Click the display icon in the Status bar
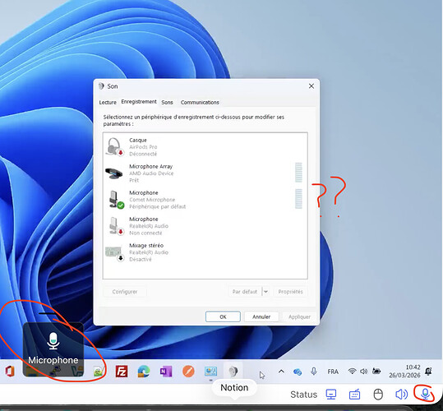The height and width of the screenshot is (411, 443). pyautogui.click(x=331, y=395)
